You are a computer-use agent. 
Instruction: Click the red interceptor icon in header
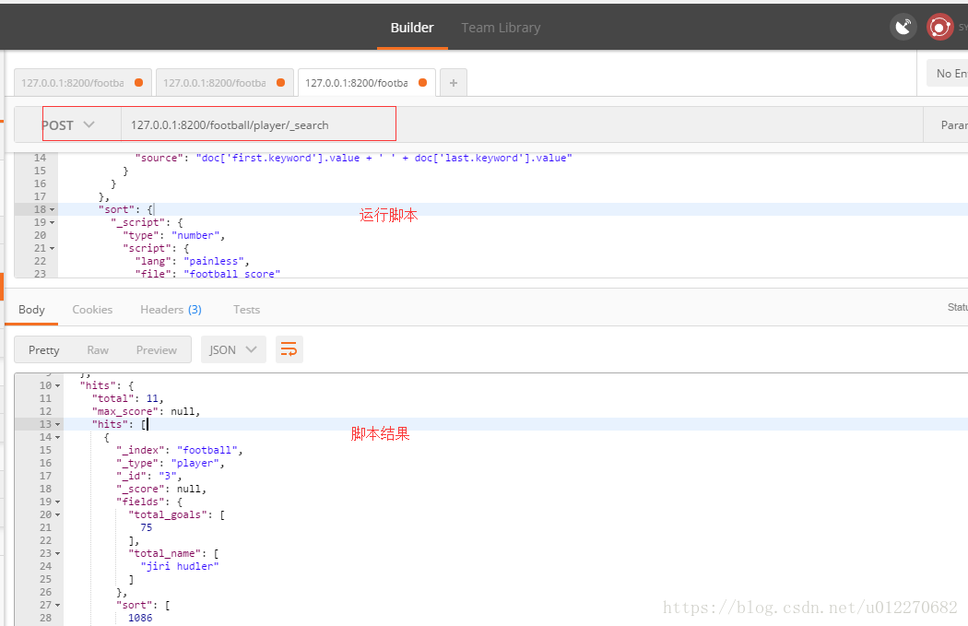tap(939, 27)
